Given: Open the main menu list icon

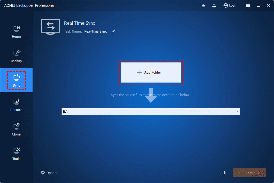Looking at the screenshot, I should coord(248,6).
